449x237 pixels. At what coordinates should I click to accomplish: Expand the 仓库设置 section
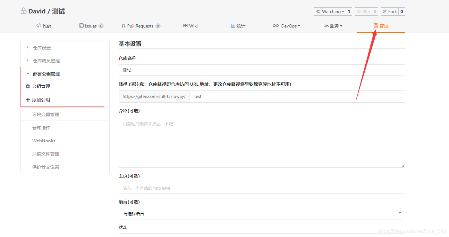click(65, 48)
